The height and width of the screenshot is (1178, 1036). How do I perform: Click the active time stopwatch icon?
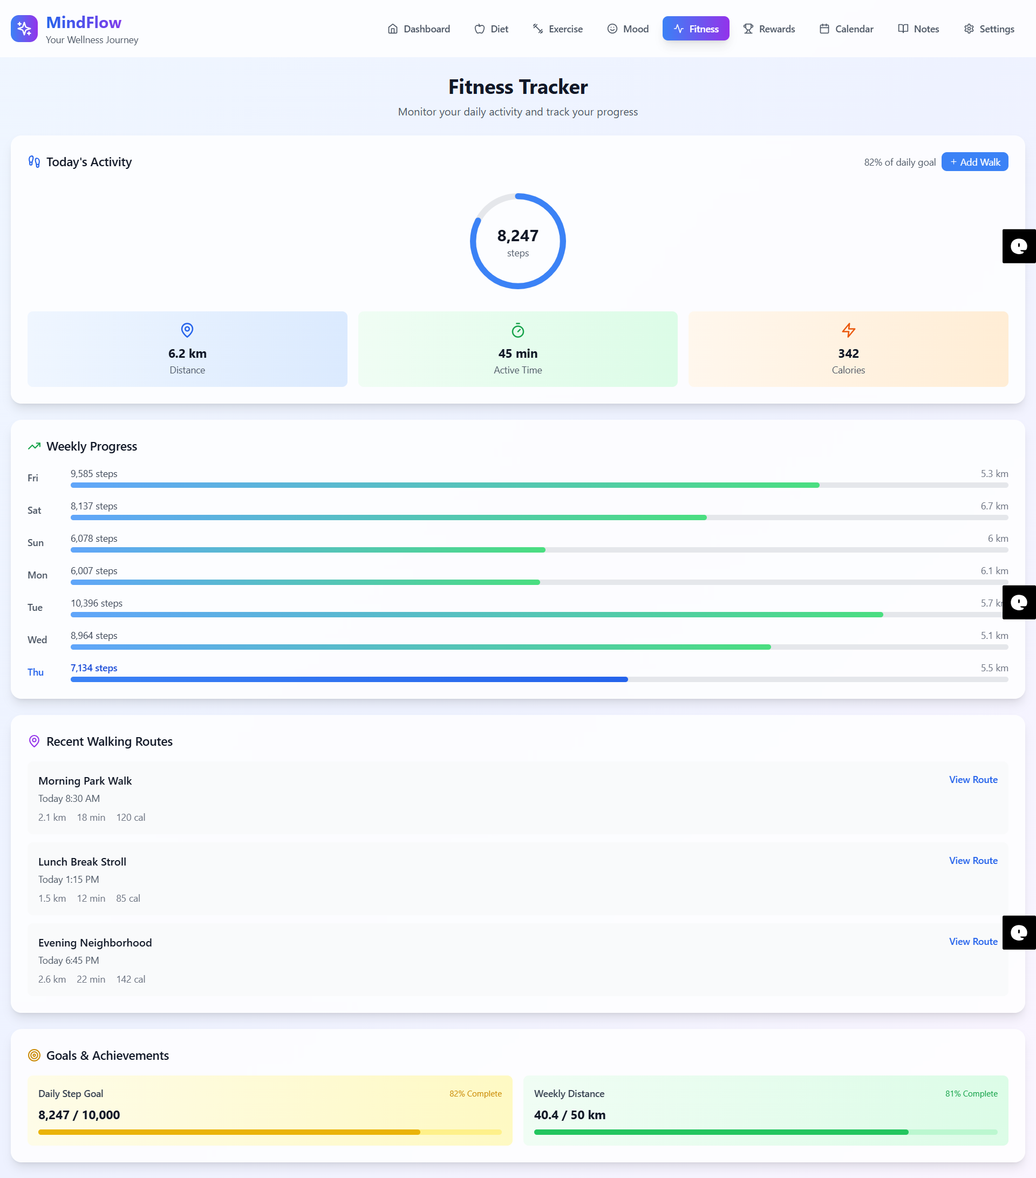[517, 330]
